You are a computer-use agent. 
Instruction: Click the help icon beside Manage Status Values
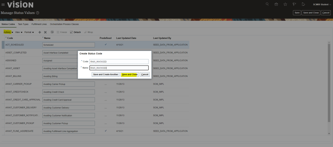38,13
